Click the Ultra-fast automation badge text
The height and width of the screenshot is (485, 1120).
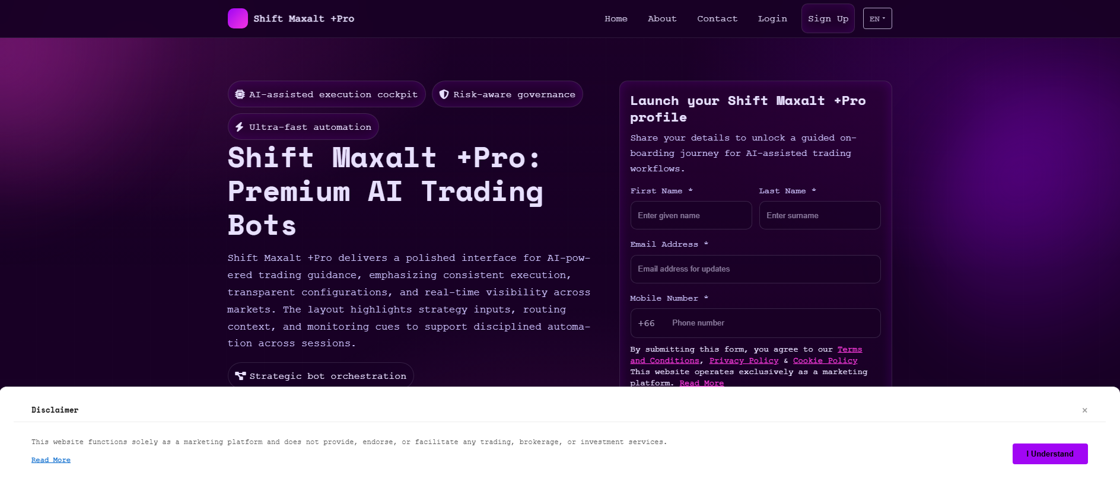click(310, 127)
